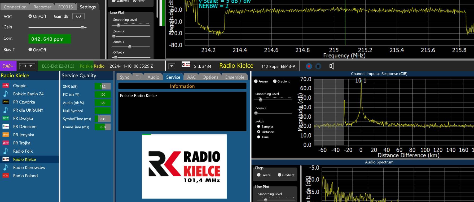Click the PR Dwójka green logo
The width and height of the screenshot is (474, 202).
(x=6, y=118)
